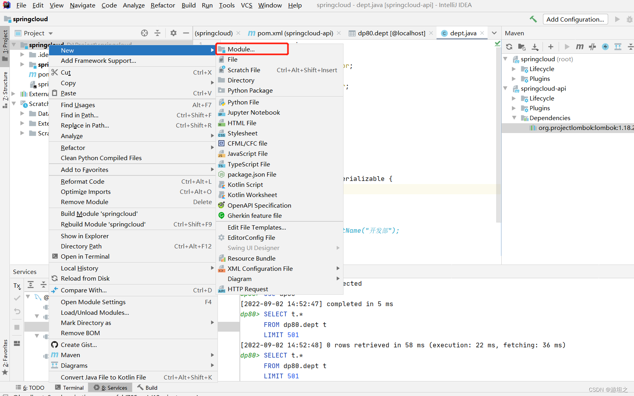The width and height of the screenshot is (634, 396).
Task: Switch to dp80.dept [@localhost] tab
Action: tap(391, 33)
